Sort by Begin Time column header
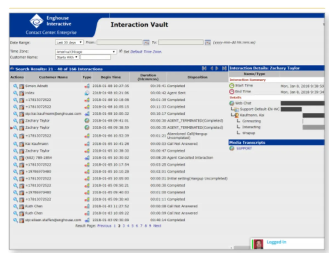Screen dimensions: 329x253 pos(110,77)
